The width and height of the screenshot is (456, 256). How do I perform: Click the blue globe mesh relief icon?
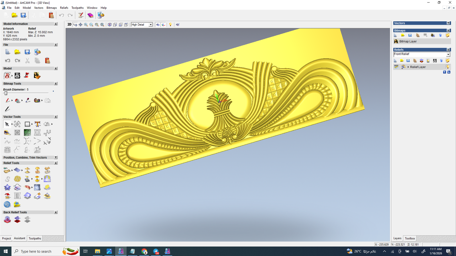click(x=7, y=204)
